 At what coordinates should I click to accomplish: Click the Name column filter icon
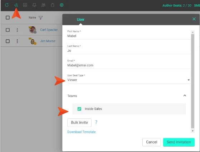[x=40, y=18]
